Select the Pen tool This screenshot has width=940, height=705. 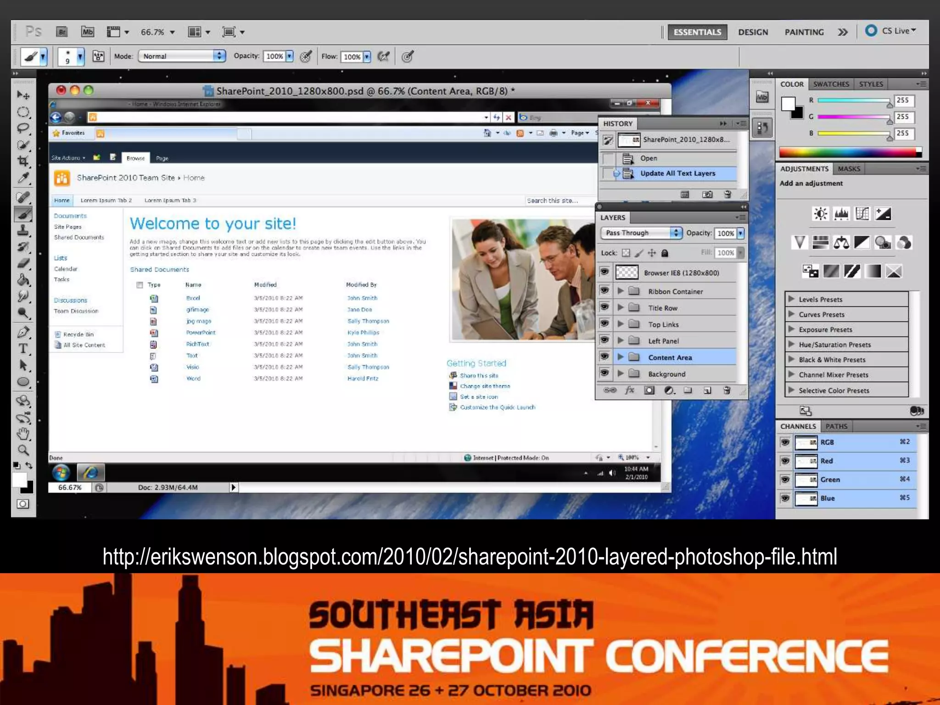23,332
